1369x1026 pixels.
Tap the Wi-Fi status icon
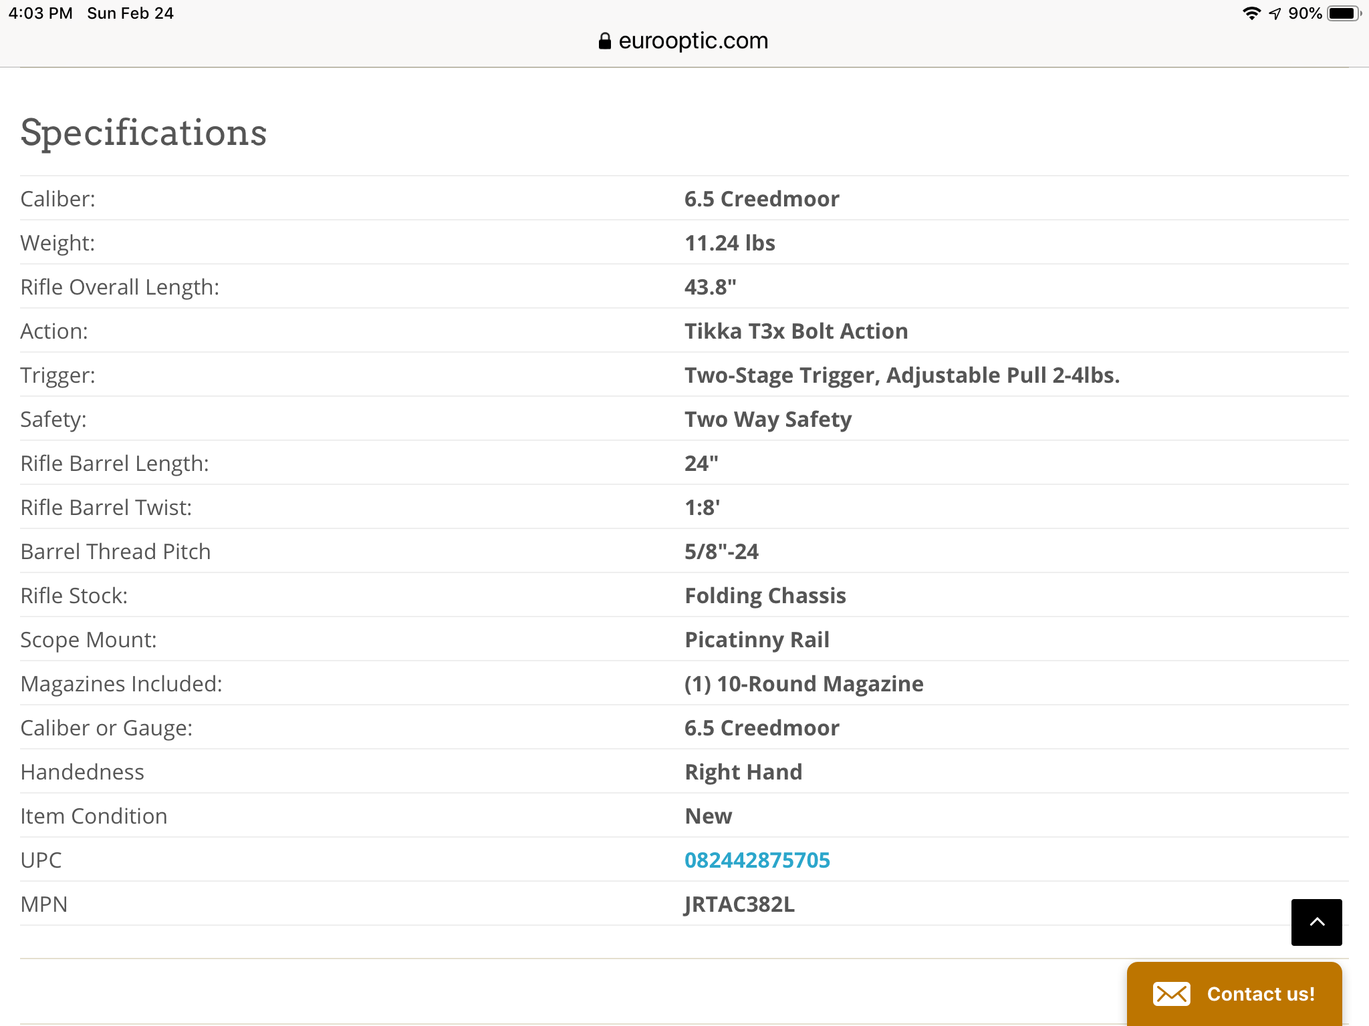[x=1251, y=13]
